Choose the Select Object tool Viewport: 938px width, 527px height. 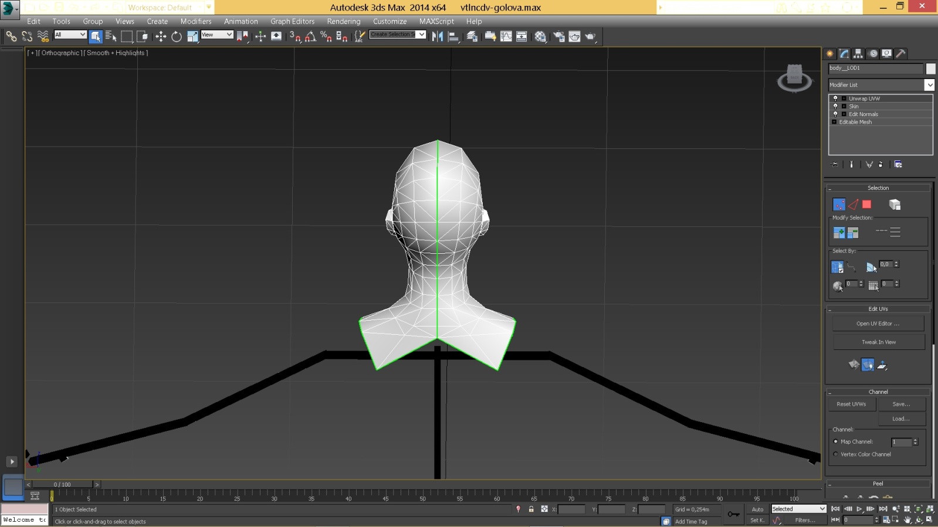click(x=96, y=36)
